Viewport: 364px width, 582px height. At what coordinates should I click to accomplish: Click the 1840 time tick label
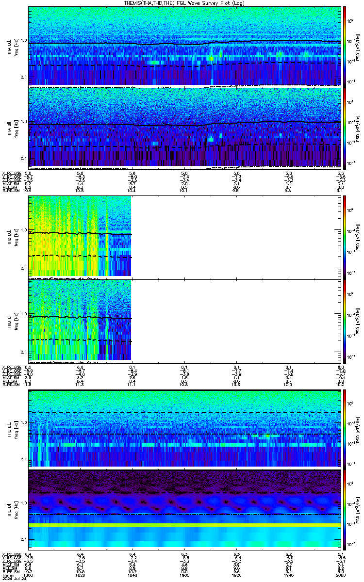[132, 575]
